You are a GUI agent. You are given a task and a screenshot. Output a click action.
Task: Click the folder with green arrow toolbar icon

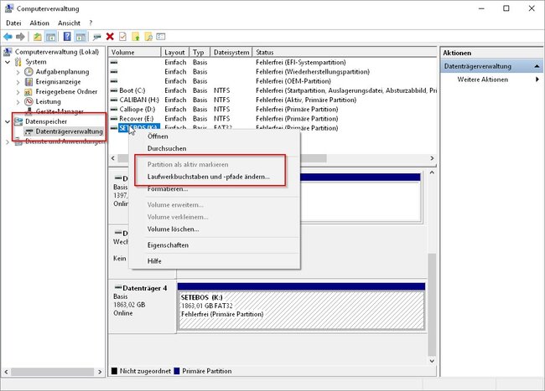tap(136, 37)
